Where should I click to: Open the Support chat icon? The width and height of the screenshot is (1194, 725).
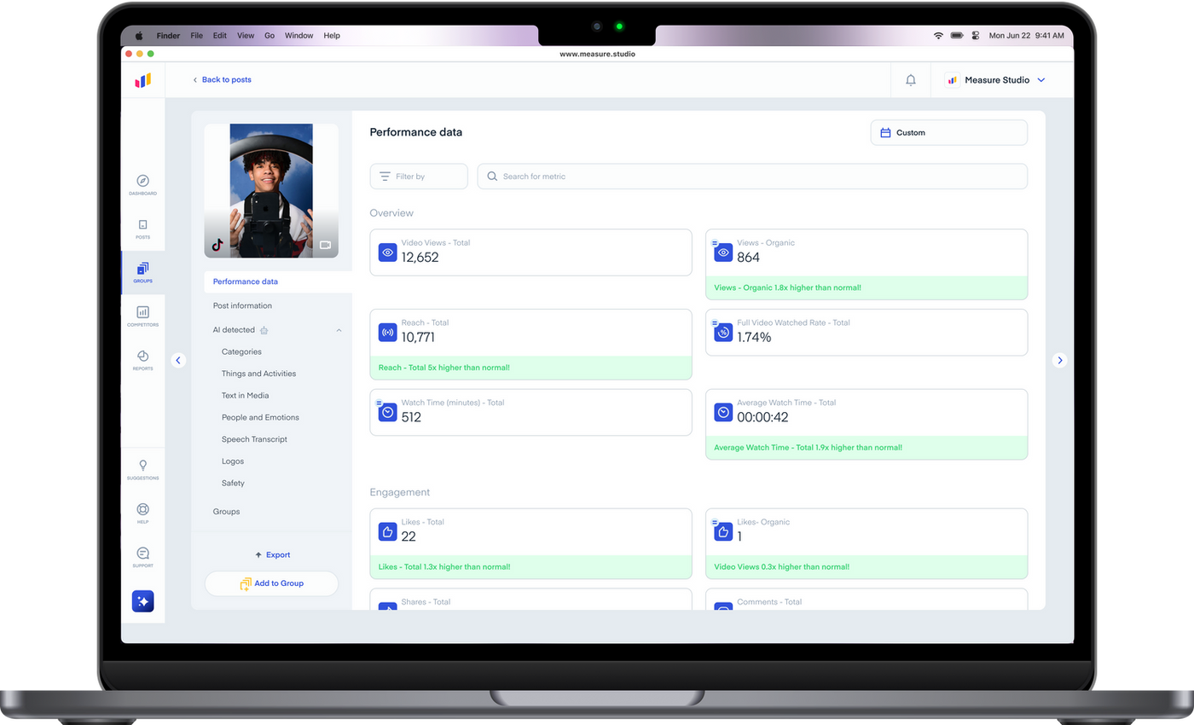point(142,553)
